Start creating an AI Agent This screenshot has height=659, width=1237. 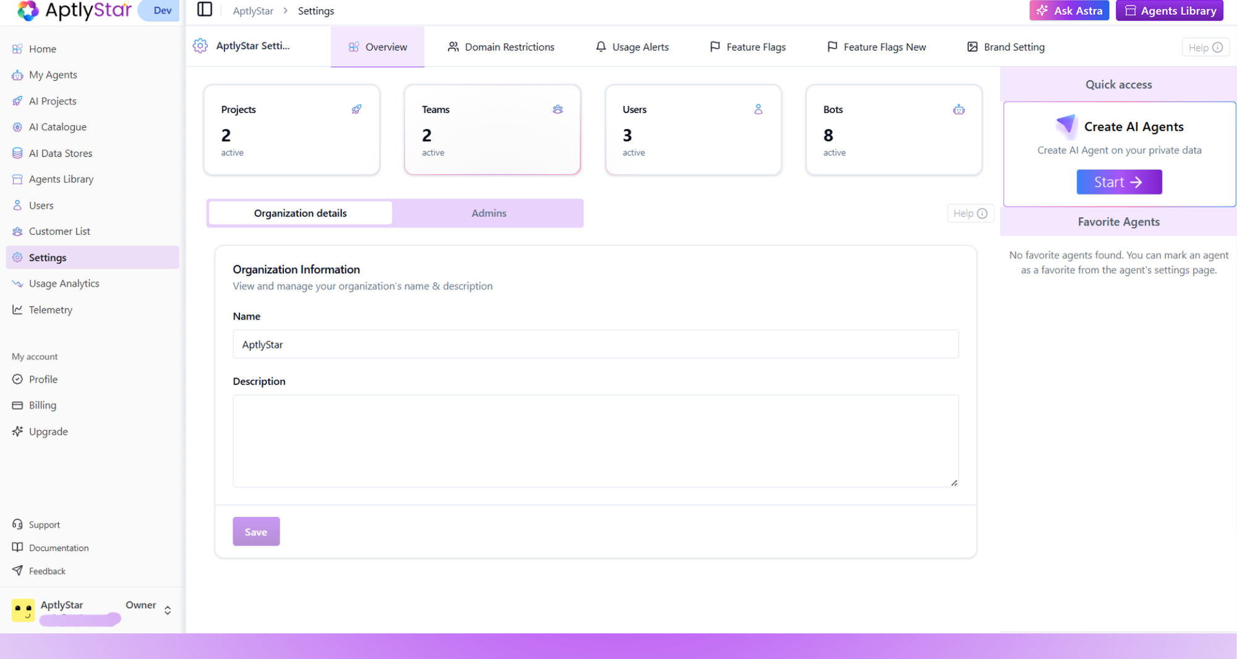1118,182
